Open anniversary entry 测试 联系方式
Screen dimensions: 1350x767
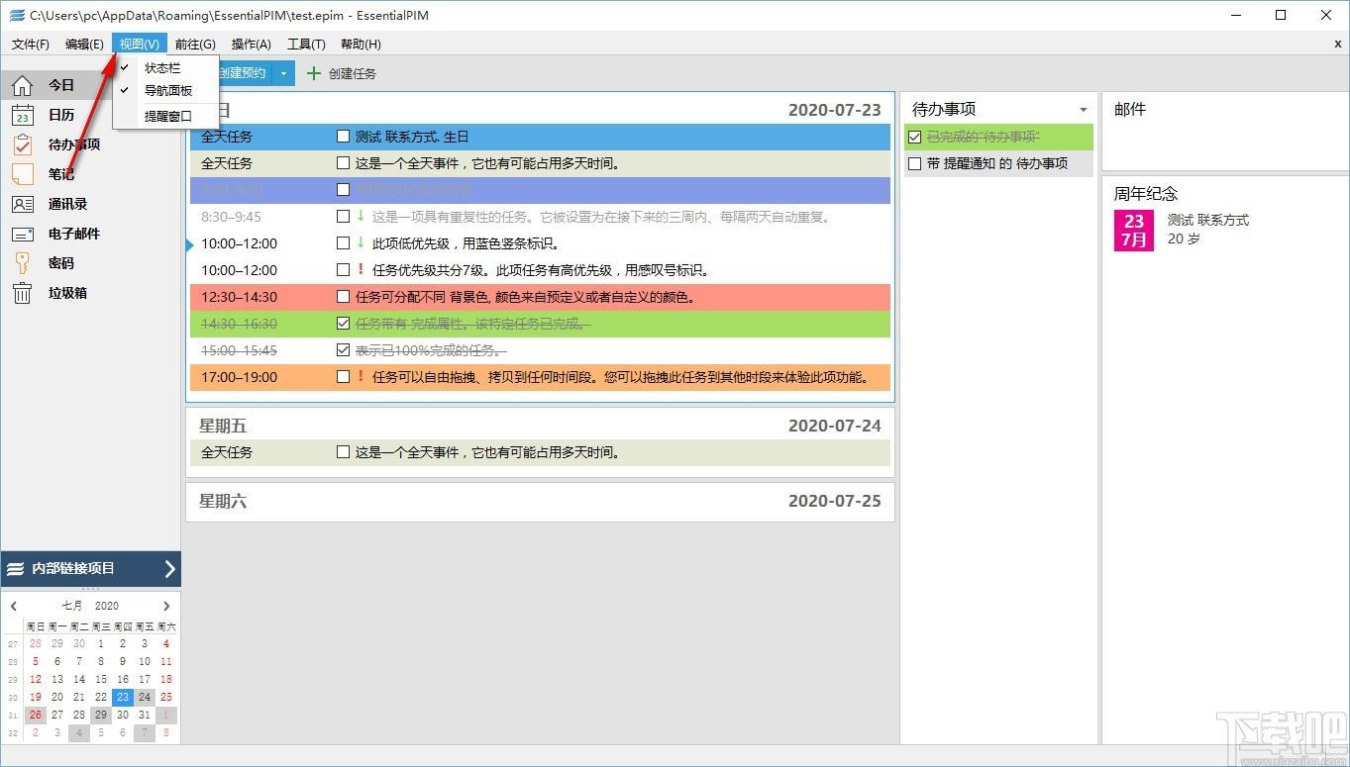click(1208, 220)
